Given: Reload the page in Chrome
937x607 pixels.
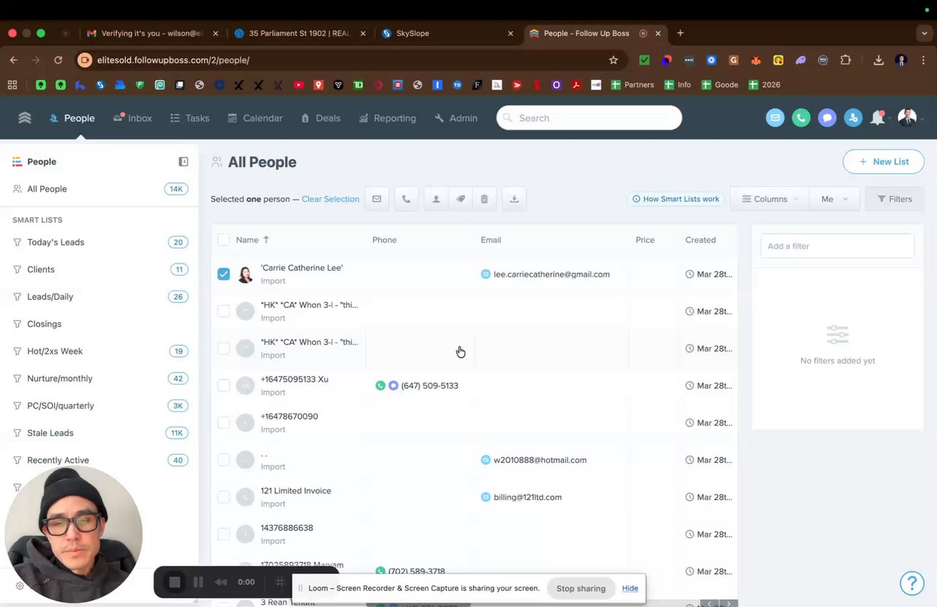Looking at the screenshot, I should [58, 60].
